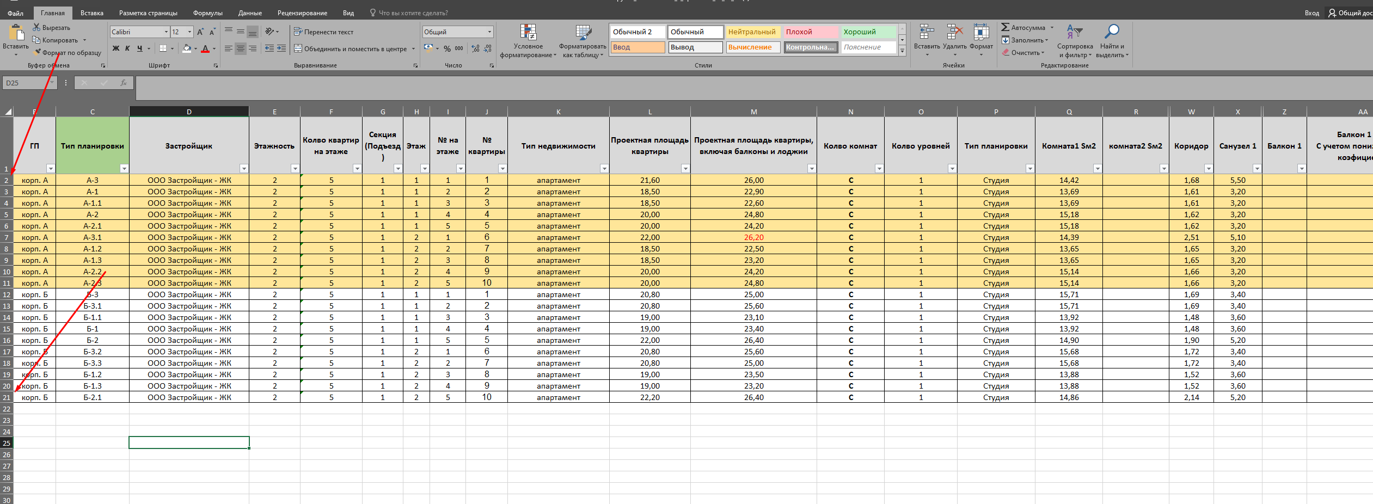Activate Format Painter (Формат по образцу)
Image resolution: width=1373 pixels, height=504 pixels.
[x=68, y=52]
